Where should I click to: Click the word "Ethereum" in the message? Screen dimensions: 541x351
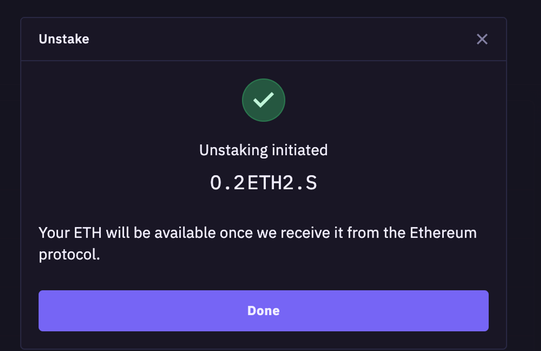[443, 233]
